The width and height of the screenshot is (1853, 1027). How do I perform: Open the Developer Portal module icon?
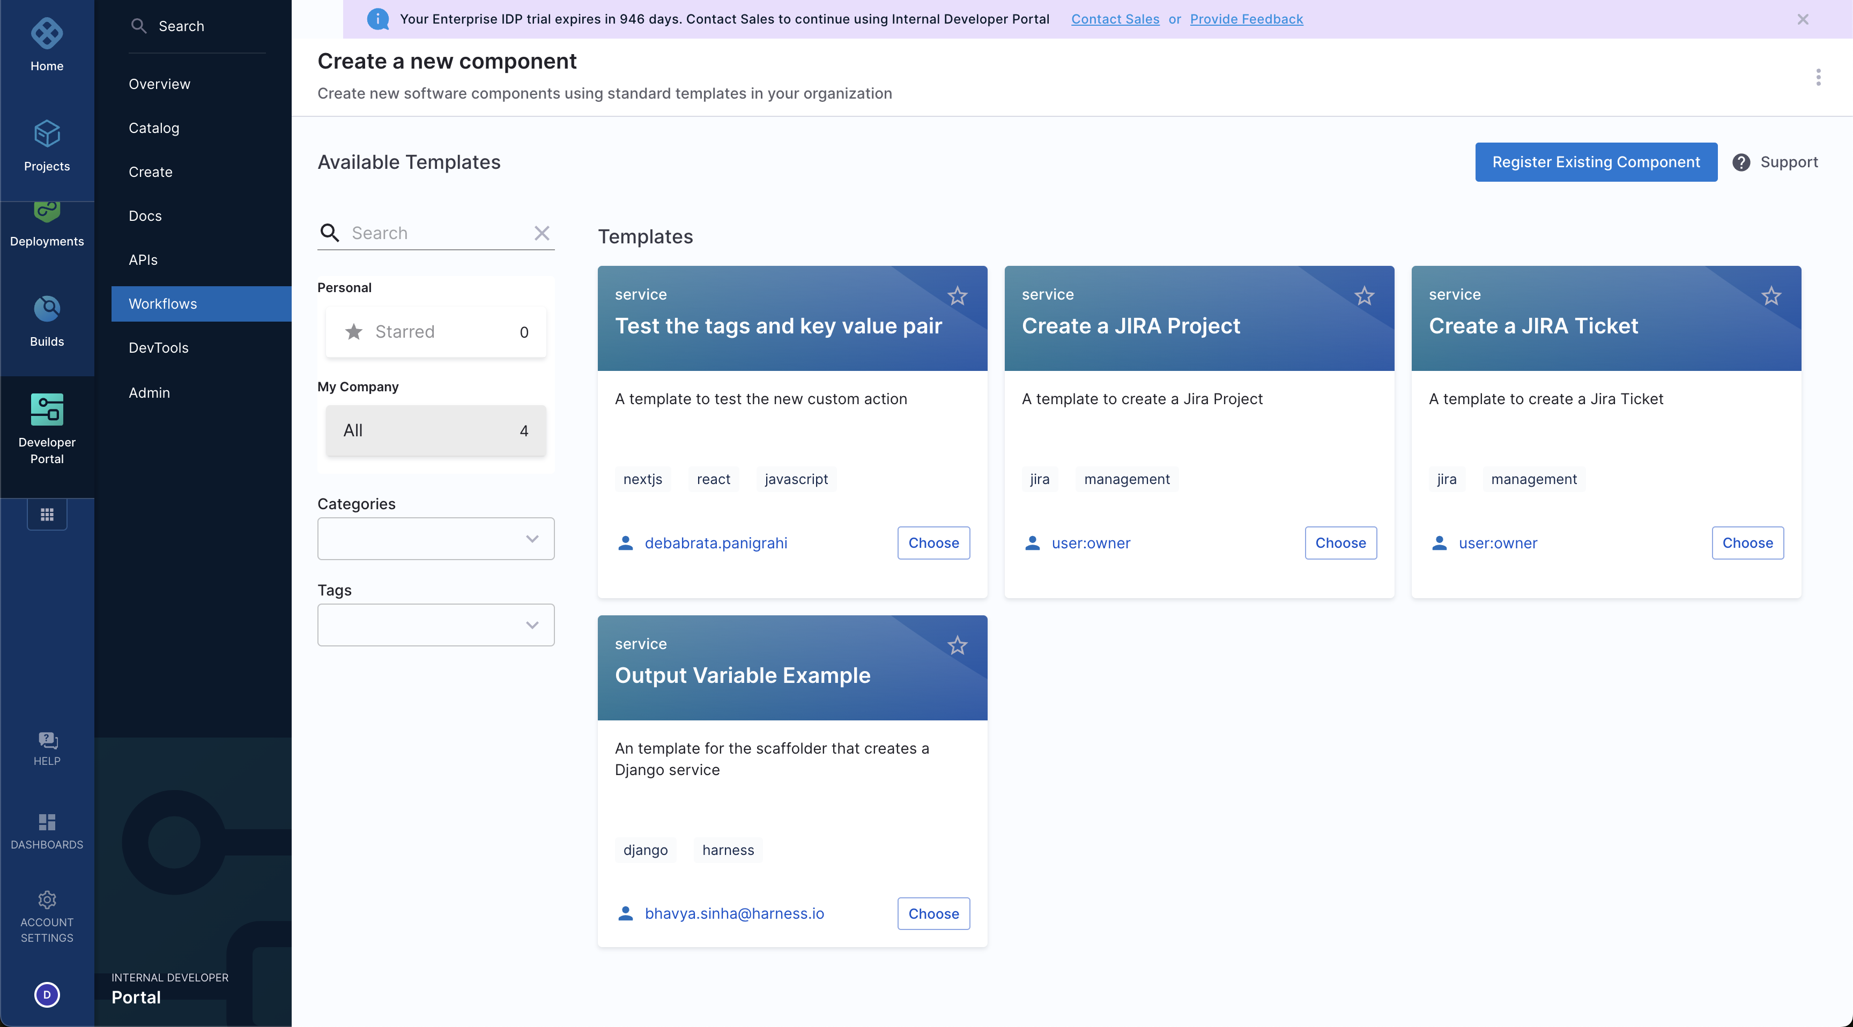pos(47,410)
